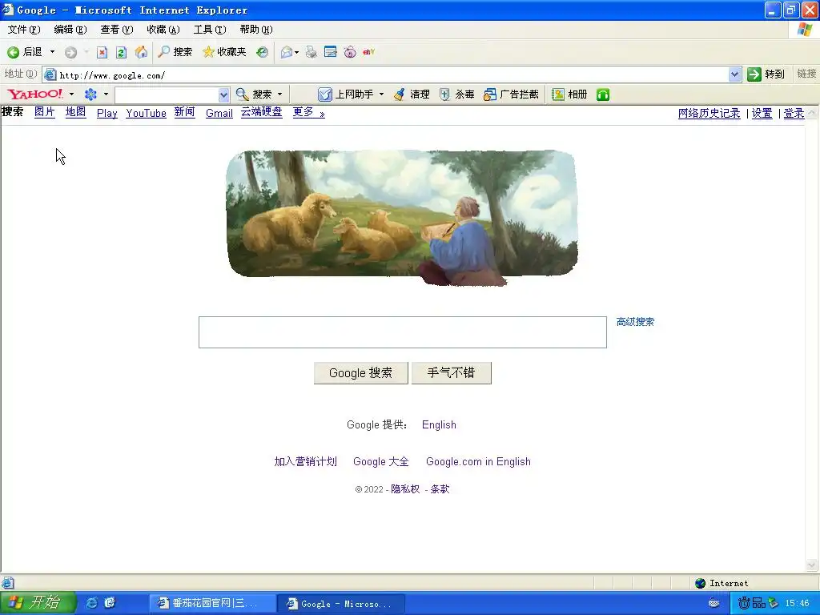Open the 搜索 search pane in toolbar
The height and width of the screenshot is (615, 820).
click(175, 52)
